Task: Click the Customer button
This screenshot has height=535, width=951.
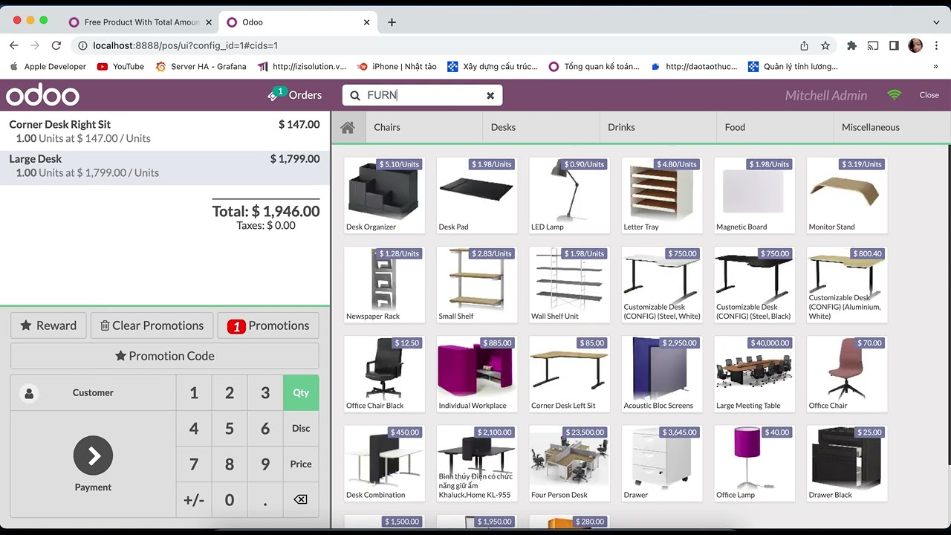Action: point(93,392)
